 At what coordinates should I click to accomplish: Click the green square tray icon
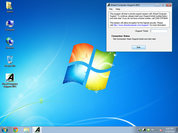(x=148, y=130)
